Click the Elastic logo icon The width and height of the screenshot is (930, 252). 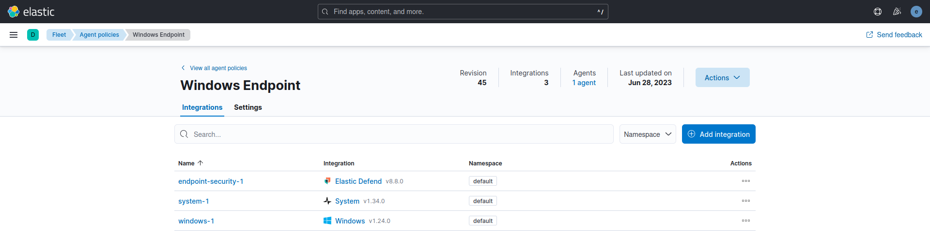[x=14, y=12]
